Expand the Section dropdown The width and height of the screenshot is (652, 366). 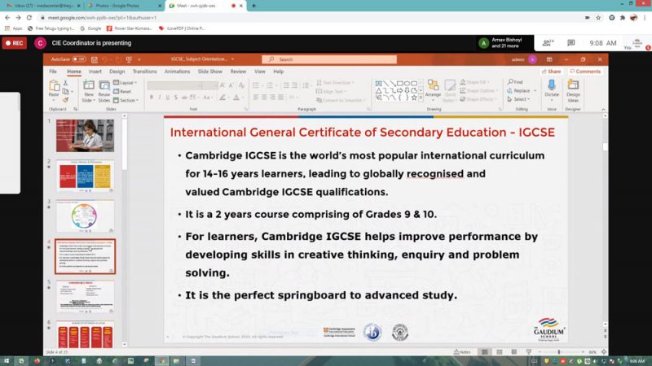coord(126,100)
